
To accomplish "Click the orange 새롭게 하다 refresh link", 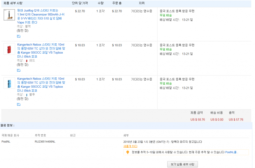I will (130, 146).
